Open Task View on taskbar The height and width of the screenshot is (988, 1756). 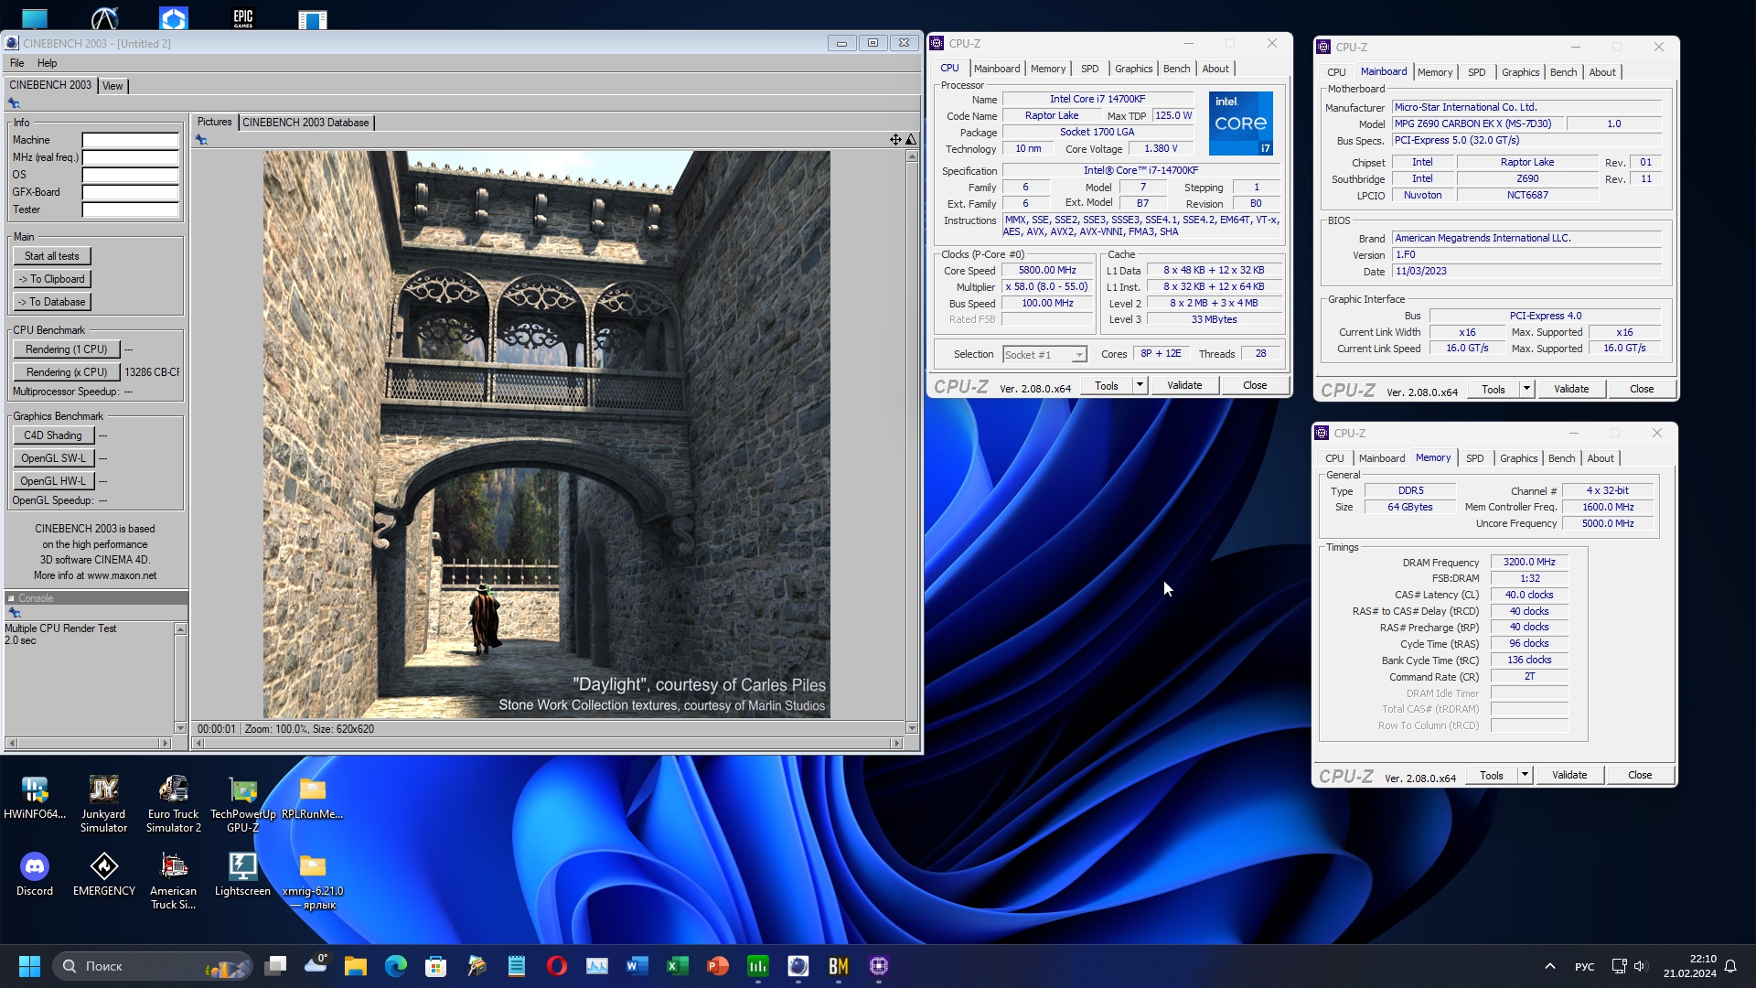pyautogui.click(x=275, y=966)
